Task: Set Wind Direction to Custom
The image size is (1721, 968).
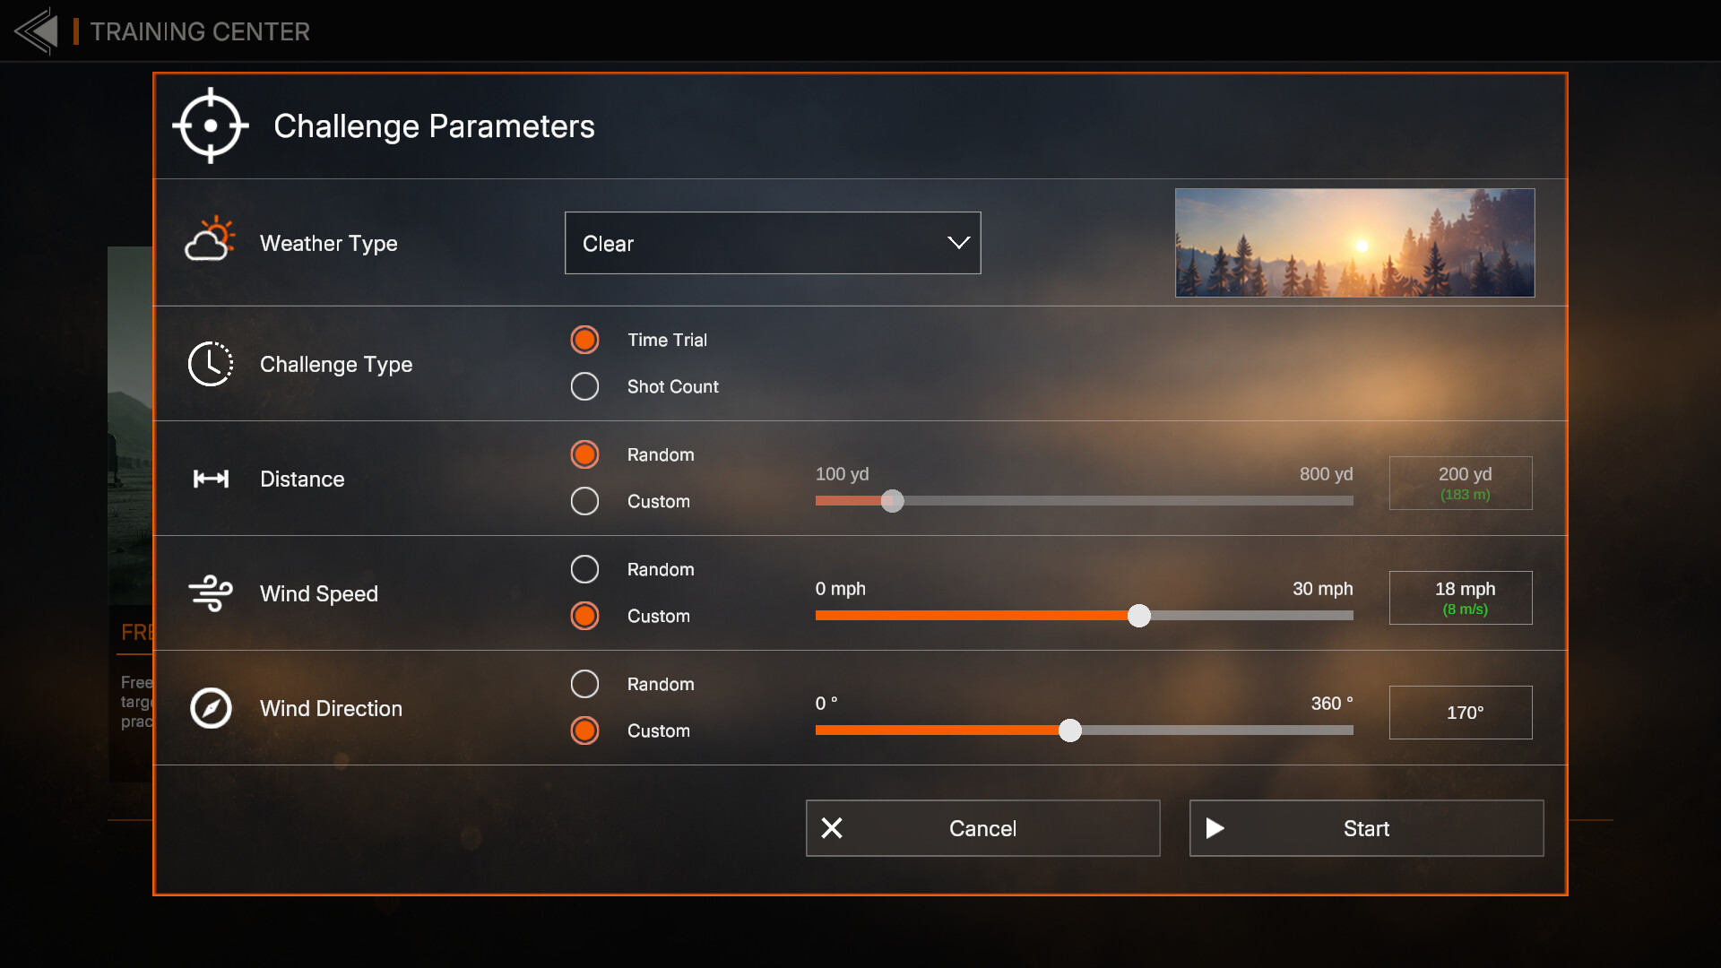Action: (584, 730)
